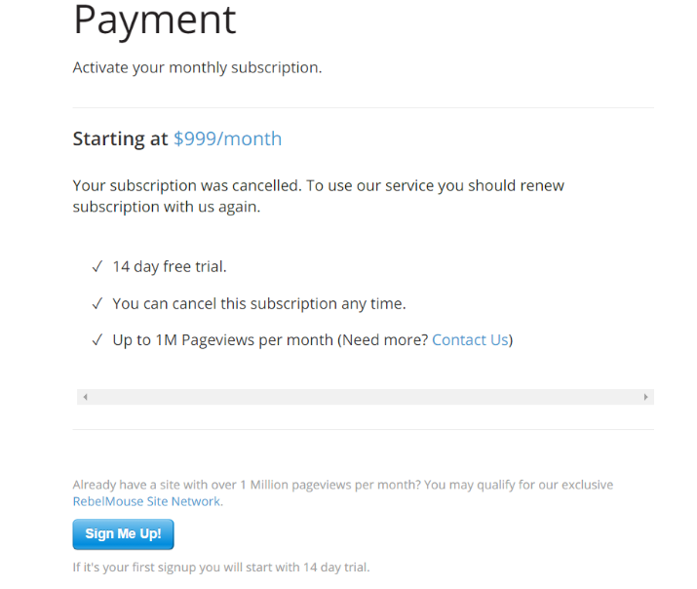Click the Activate your monthly subscription text
The width and height of the screenshot is (697, 589).
pyautogui.click(x=197, y=67)
